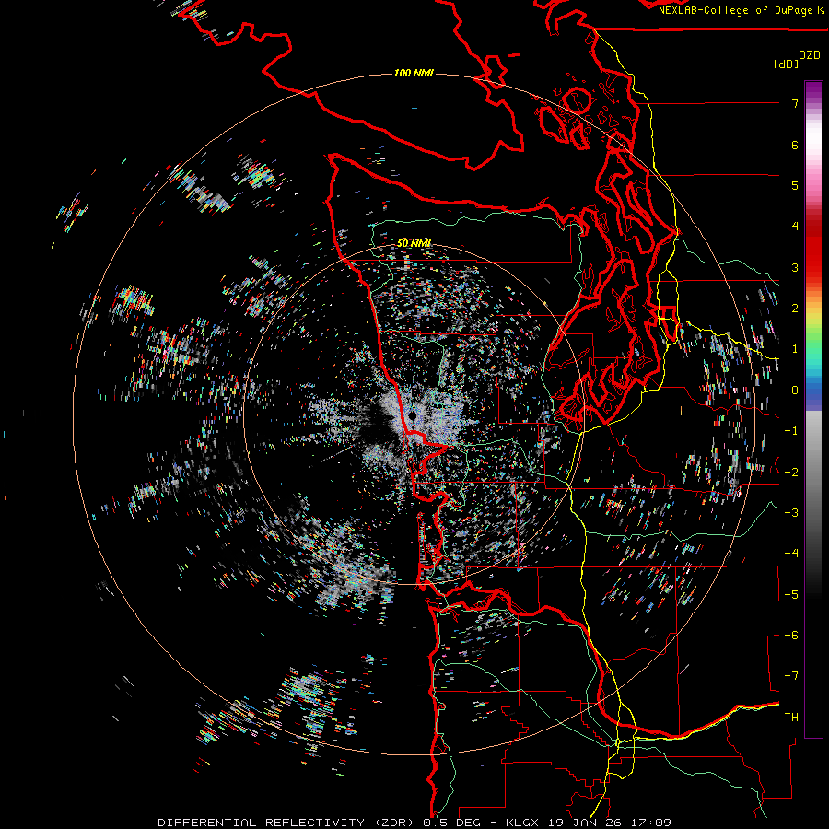Click the TH threshold label on the scale
The width and height of the screenshot is (829, 829).
[791, 718]
